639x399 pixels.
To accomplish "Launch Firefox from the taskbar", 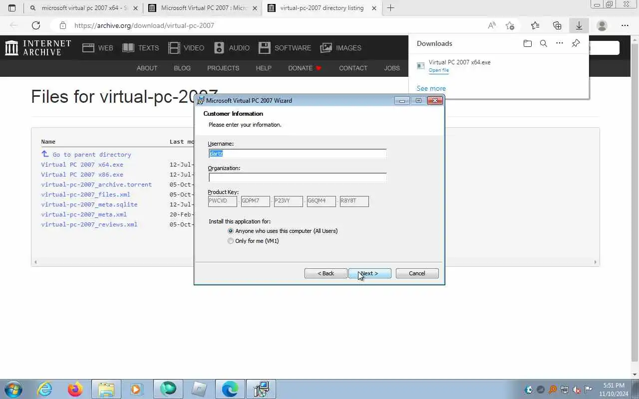I will pyautogui.click(x=75, y=389).
